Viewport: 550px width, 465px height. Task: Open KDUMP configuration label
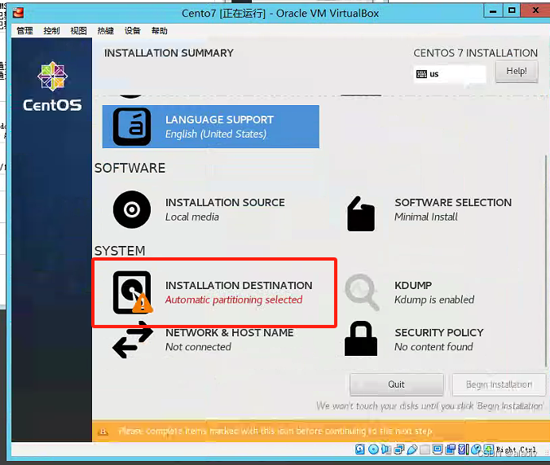(413, 285)
